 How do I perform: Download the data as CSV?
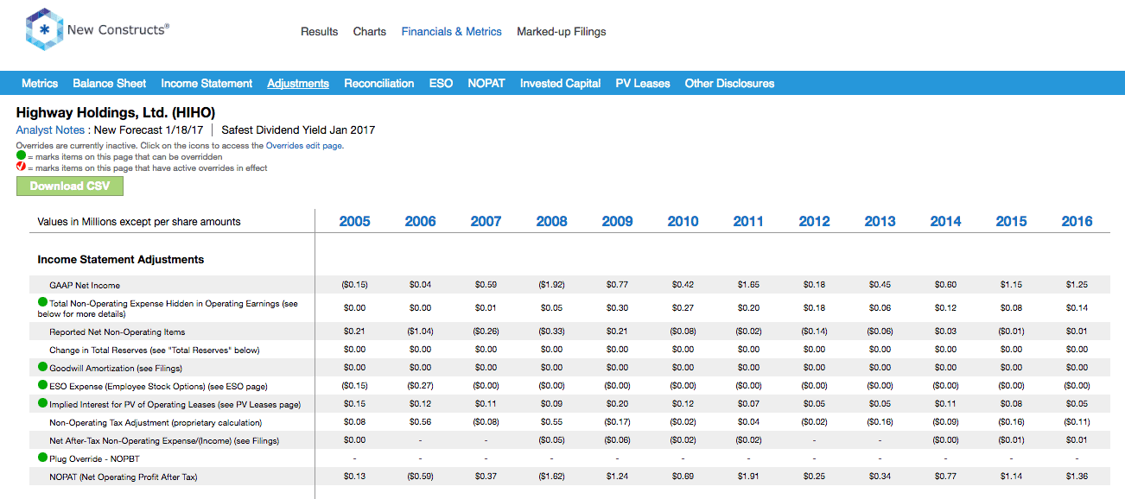(x=70, y=186)
